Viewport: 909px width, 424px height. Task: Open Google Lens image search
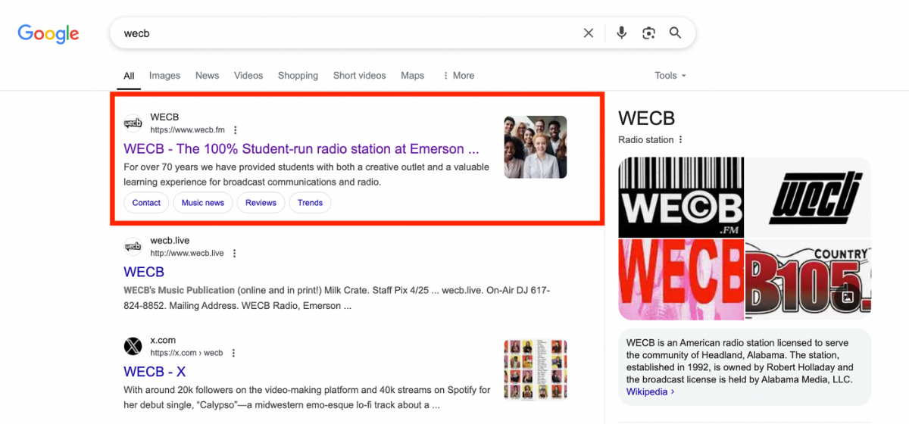coord(648,33)
